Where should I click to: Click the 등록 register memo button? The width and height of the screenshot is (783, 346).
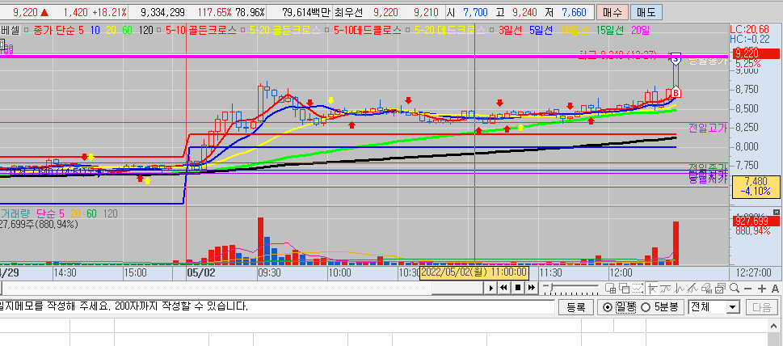[576, 306]
